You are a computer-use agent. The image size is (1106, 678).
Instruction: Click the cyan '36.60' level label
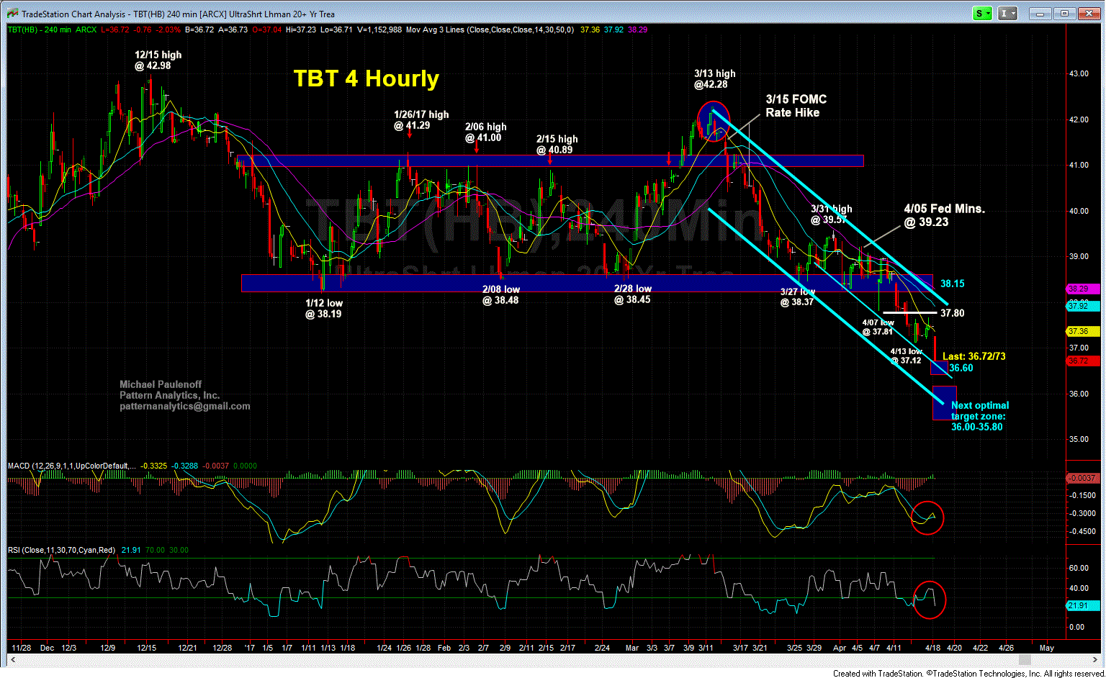point(961,368)
